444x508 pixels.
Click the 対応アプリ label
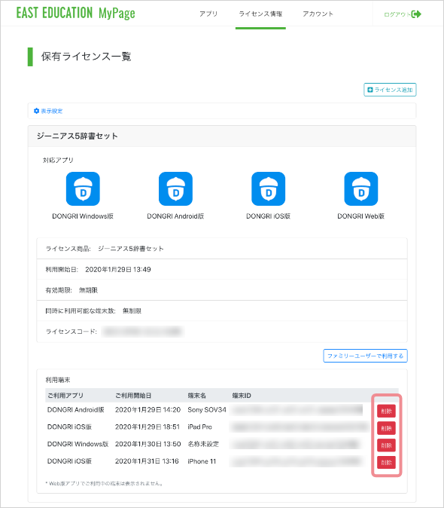coord(58,160)
